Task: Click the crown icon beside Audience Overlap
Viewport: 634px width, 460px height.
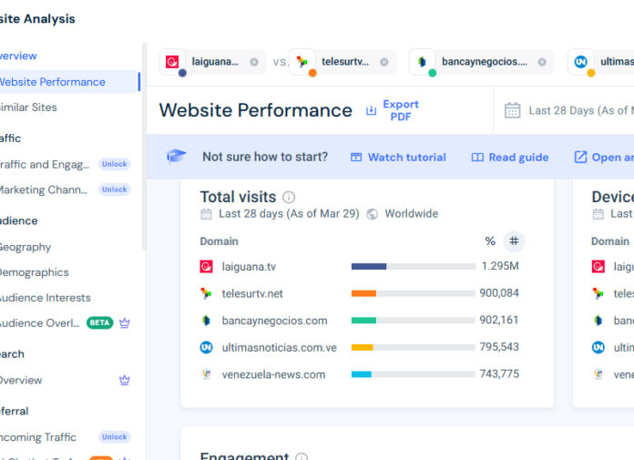Action: [x=125, y=323]
